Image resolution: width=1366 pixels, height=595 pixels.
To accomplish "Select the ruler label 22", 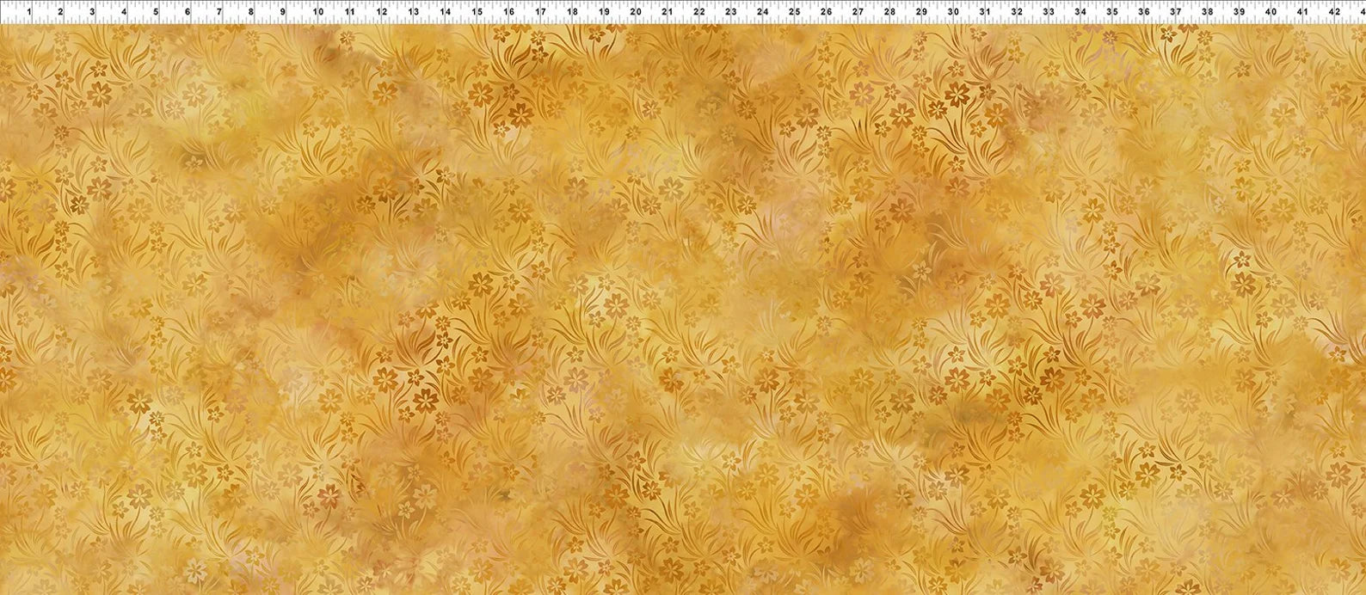I will click(698, 12).
